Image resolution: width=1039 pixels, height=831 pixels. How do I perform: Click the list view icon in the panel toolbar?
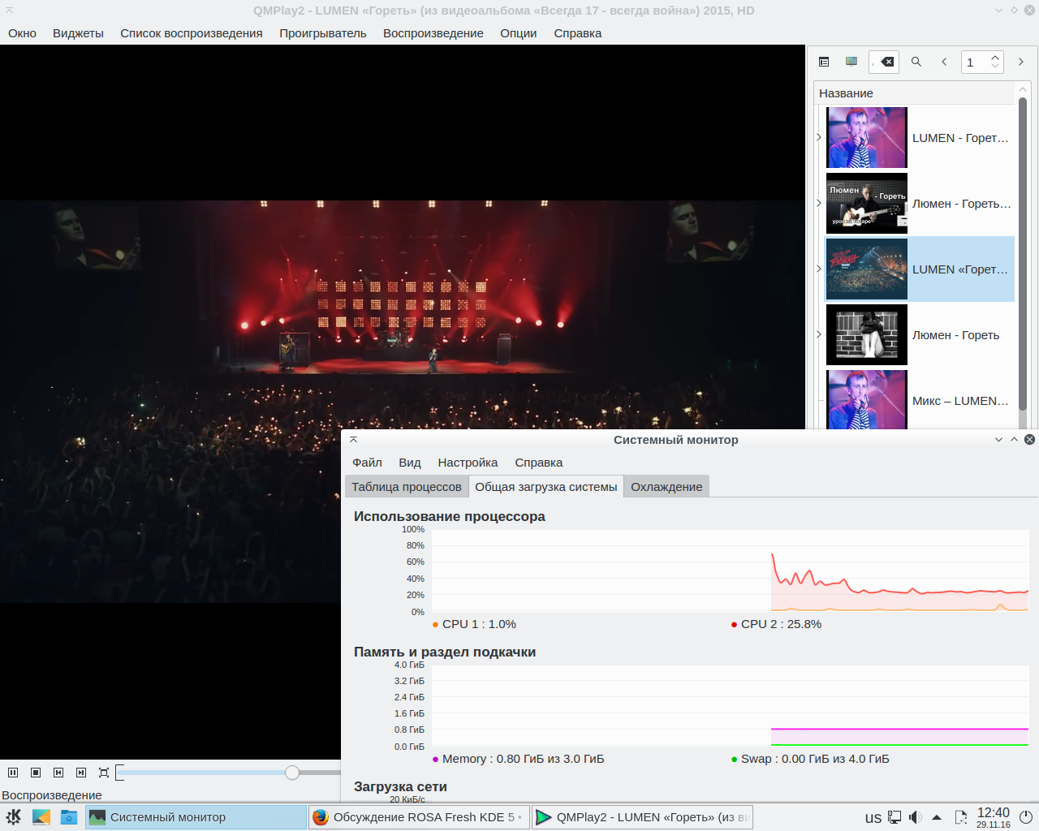pyautogui.click(x=824, y=62)
